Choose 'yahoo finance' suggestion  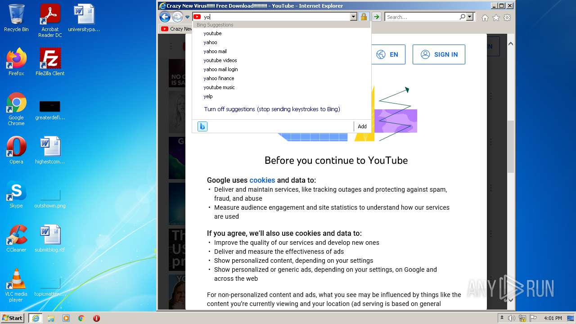[281, 78]
